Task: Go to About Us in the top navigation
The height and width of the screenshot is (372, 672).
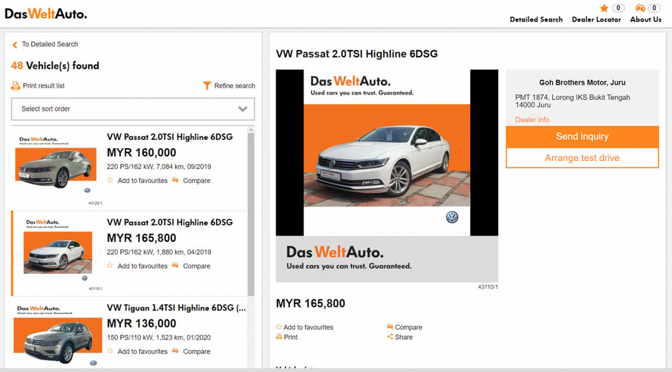Action: coord(645,20)
